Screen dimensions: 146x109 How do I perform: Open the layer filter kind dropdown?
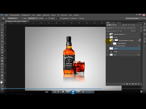pyautogui.click(x=111, y=25)
